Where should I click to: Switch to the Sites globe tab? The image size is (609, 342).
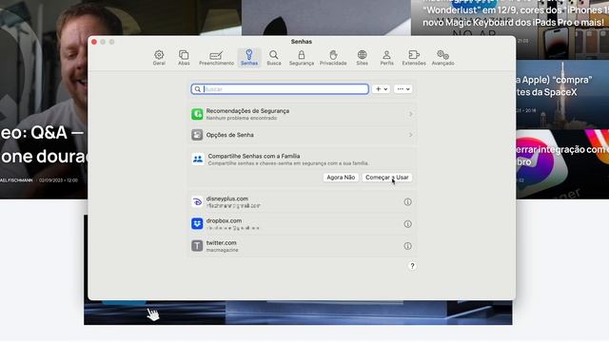click(362, 58)
